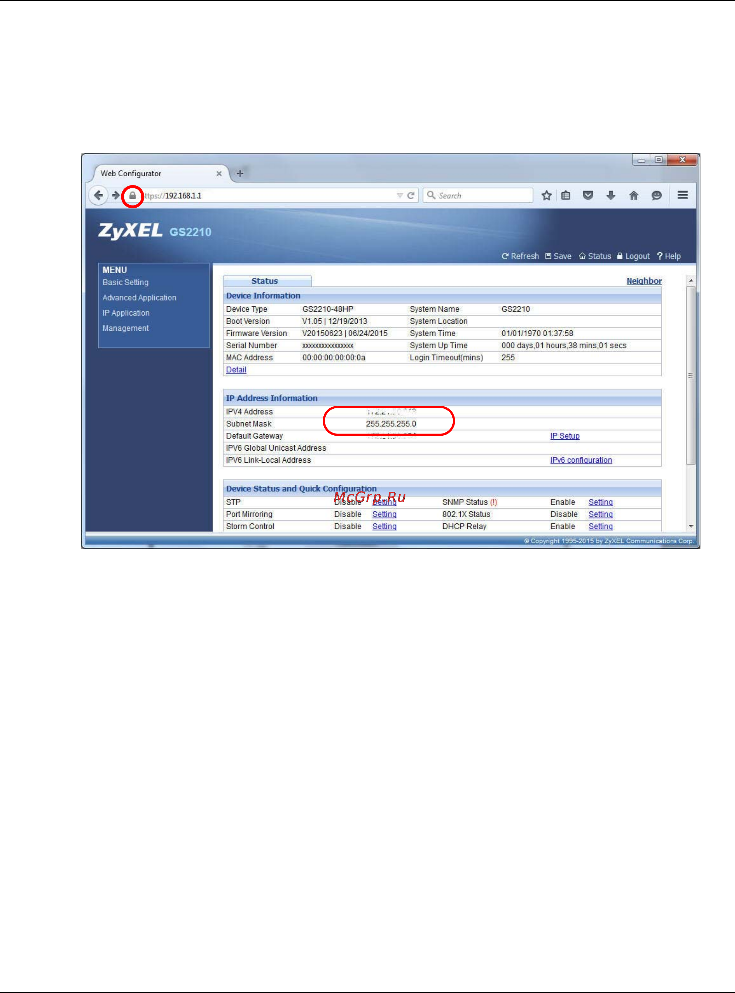Click the browser home icon
The height and width of the screenshot is (993, 735).
point(633,195)
